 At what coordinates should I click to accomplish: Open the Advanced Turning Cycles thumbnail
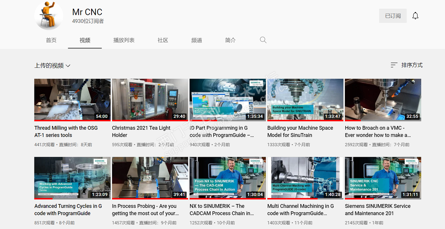coord(73,178)
